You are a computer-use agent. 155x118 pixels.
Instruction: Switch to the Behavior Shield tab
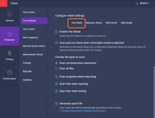(x=94, y=23)
